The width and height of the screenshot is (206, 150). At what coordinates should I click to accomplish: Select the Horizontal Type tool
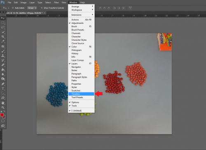pos(3,88)
